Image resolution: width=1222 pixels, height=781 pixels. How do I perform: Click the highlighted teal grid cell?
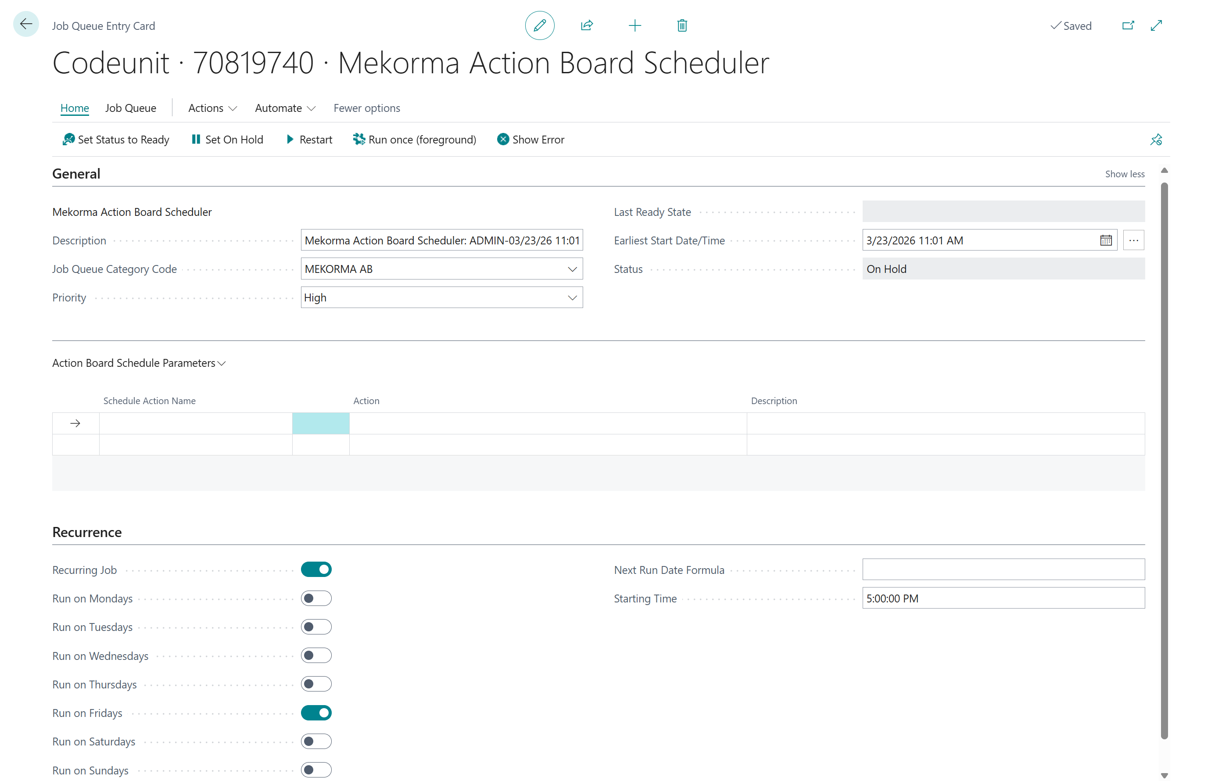pyautogui.click(x=321, y=423)
